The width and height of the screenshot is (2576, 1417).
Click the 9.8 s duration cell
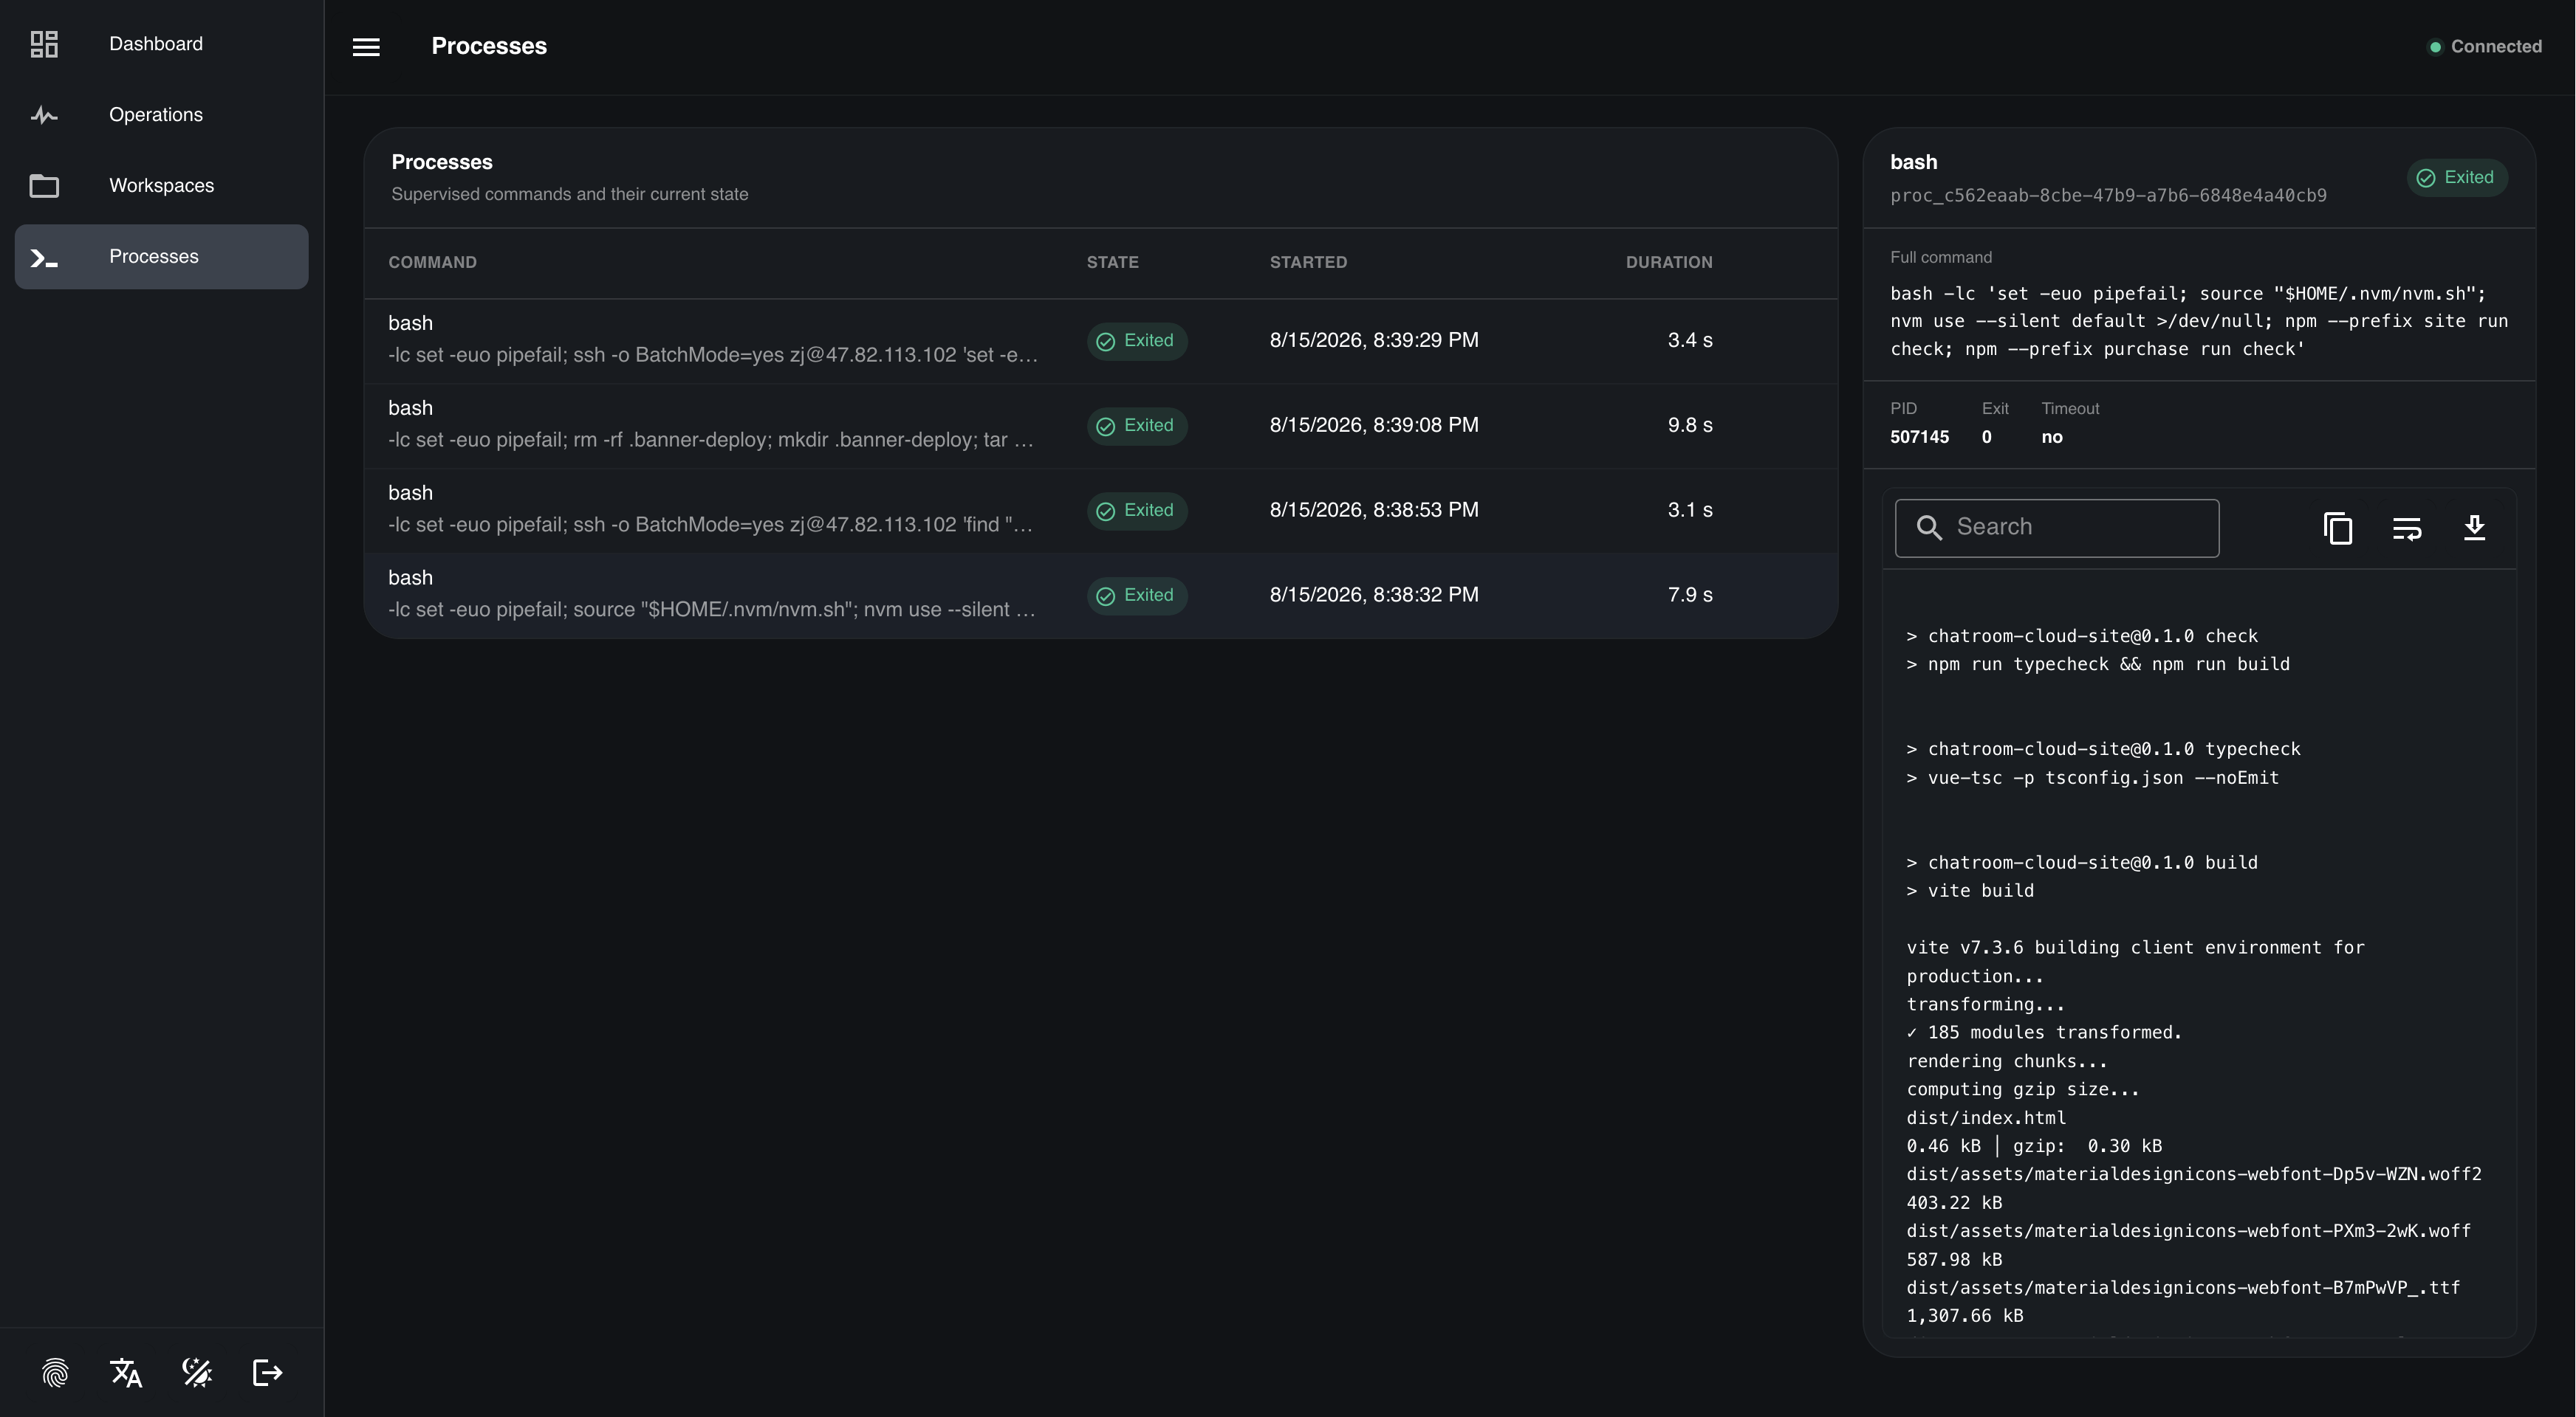1690,426
